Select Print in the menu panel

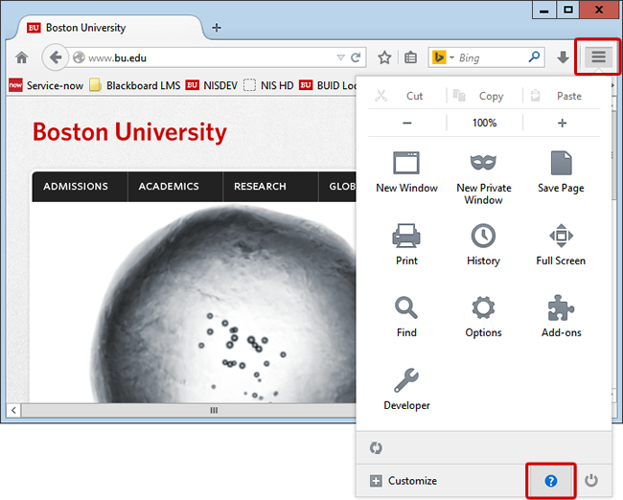click(406, 244)
